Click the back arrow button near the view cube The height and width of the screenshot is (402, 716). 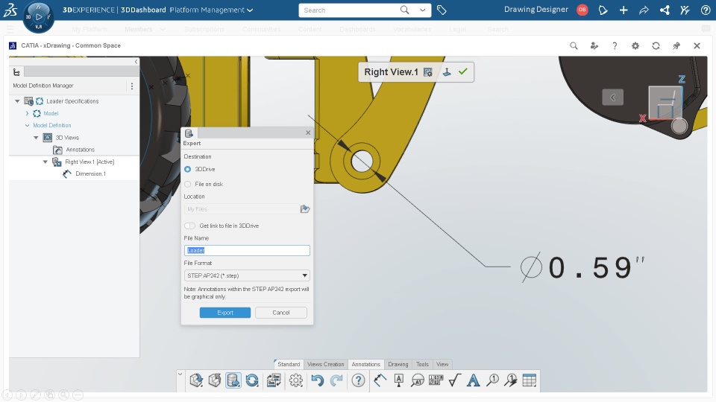click(613, 97)
